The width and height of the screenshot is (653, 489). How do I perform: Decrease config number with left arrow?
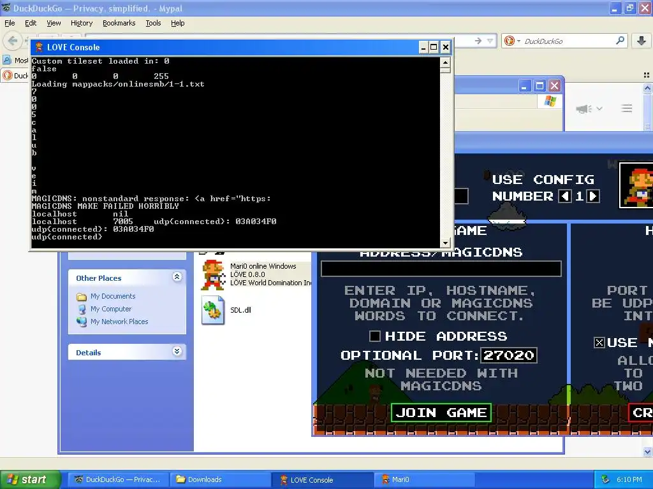click(565, 196)
